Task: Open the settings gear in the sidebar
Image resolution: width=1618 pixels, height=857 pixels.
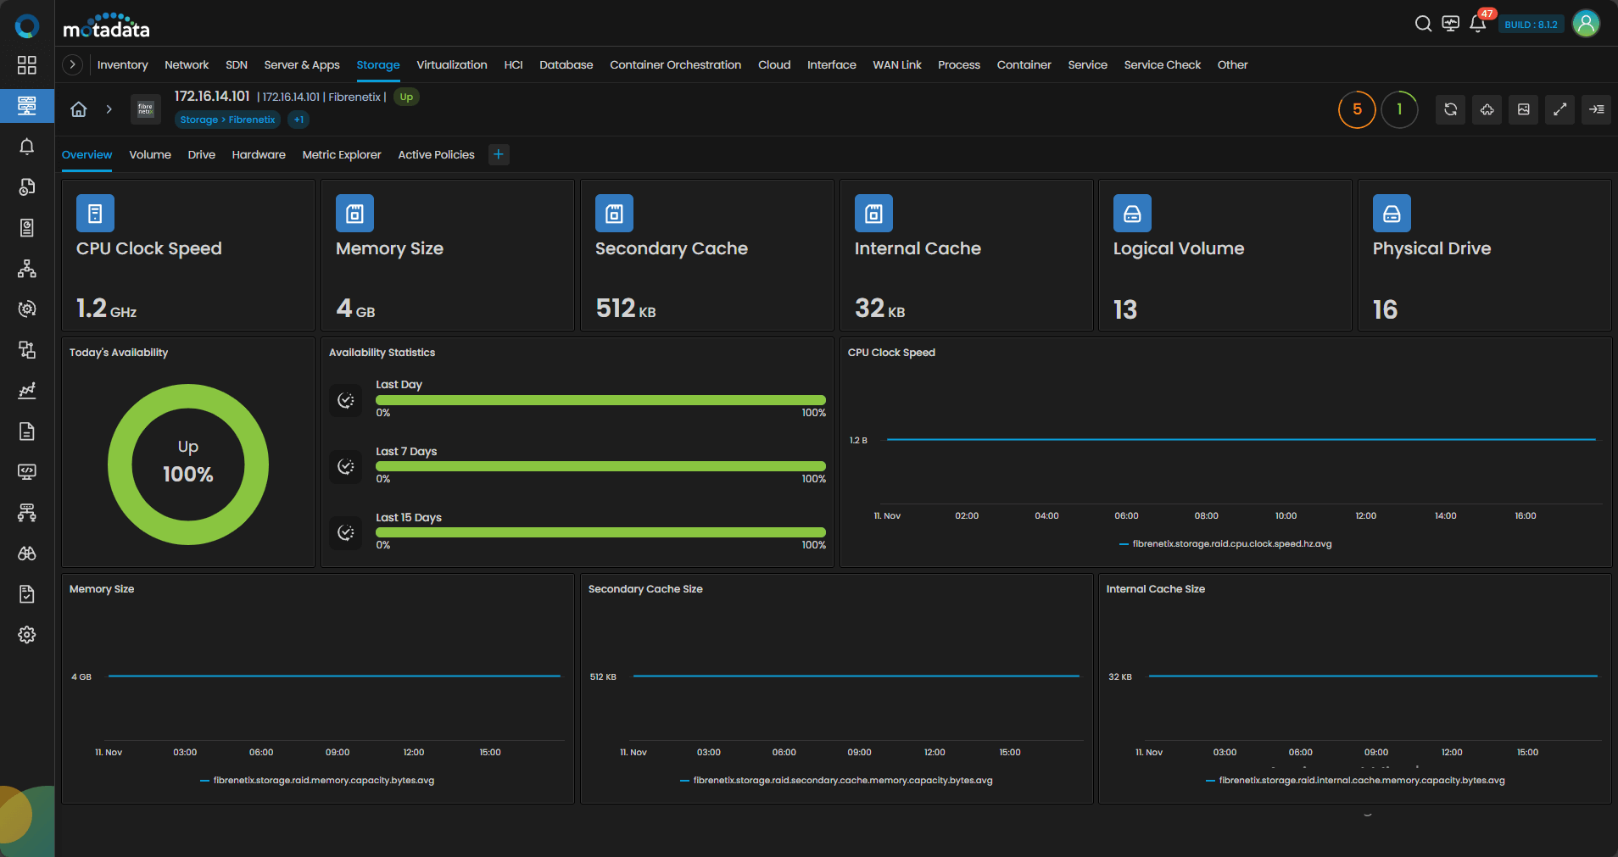Action: 27,635
